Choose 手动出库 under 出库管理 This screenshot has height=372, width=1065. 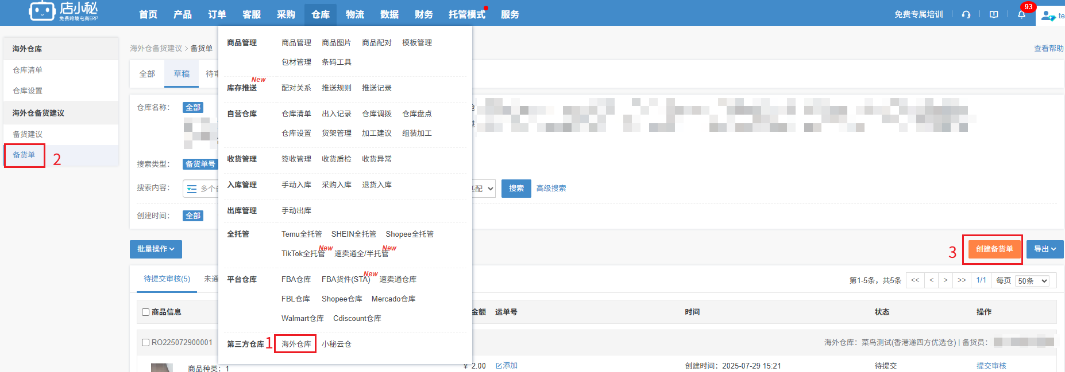click(x=296, y=210)
